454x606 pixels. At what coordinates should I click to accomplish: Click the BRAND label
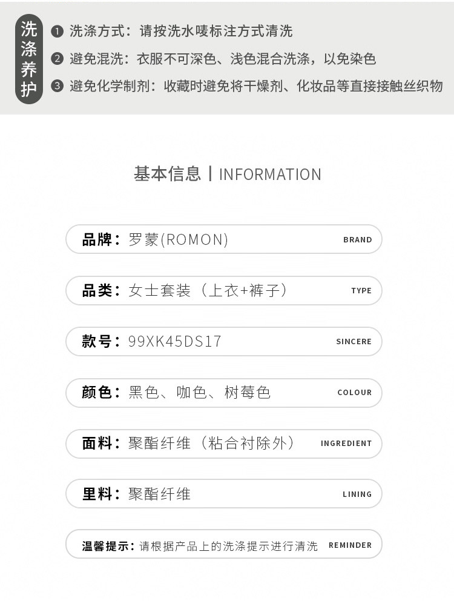(357, 239)
